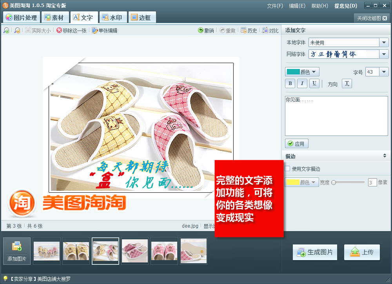Image resolution: width=392 pixels, height=284 pixels.
Task: Switch to 水印 watermark tab
Action: (113, 18)
